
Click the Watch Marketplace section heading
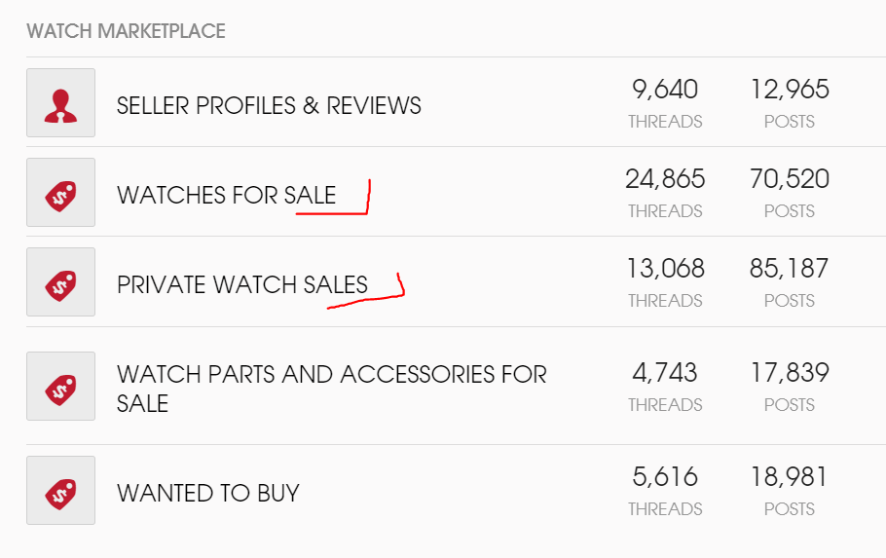(127, 31)
